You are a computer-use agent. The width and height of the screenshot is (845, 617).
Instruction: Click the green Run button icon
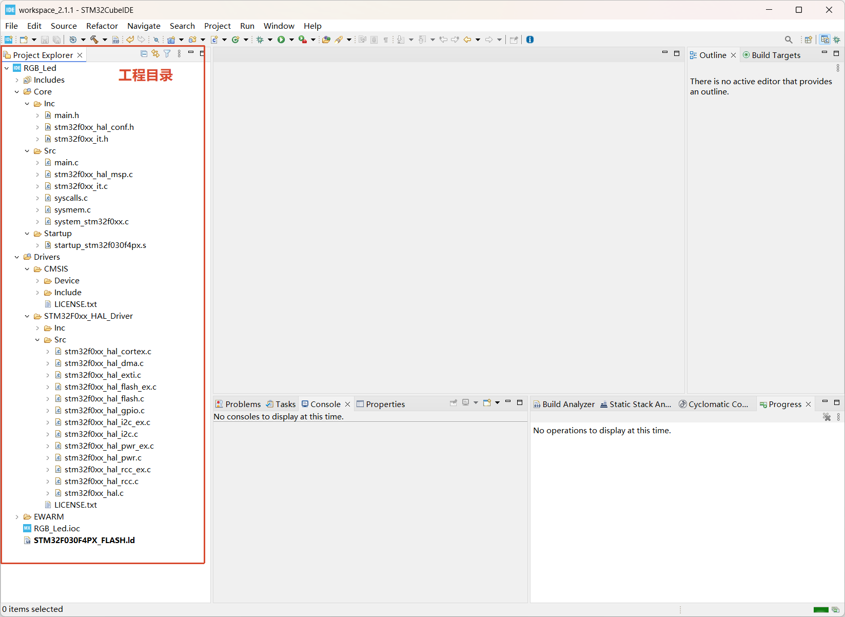[281, 40]
